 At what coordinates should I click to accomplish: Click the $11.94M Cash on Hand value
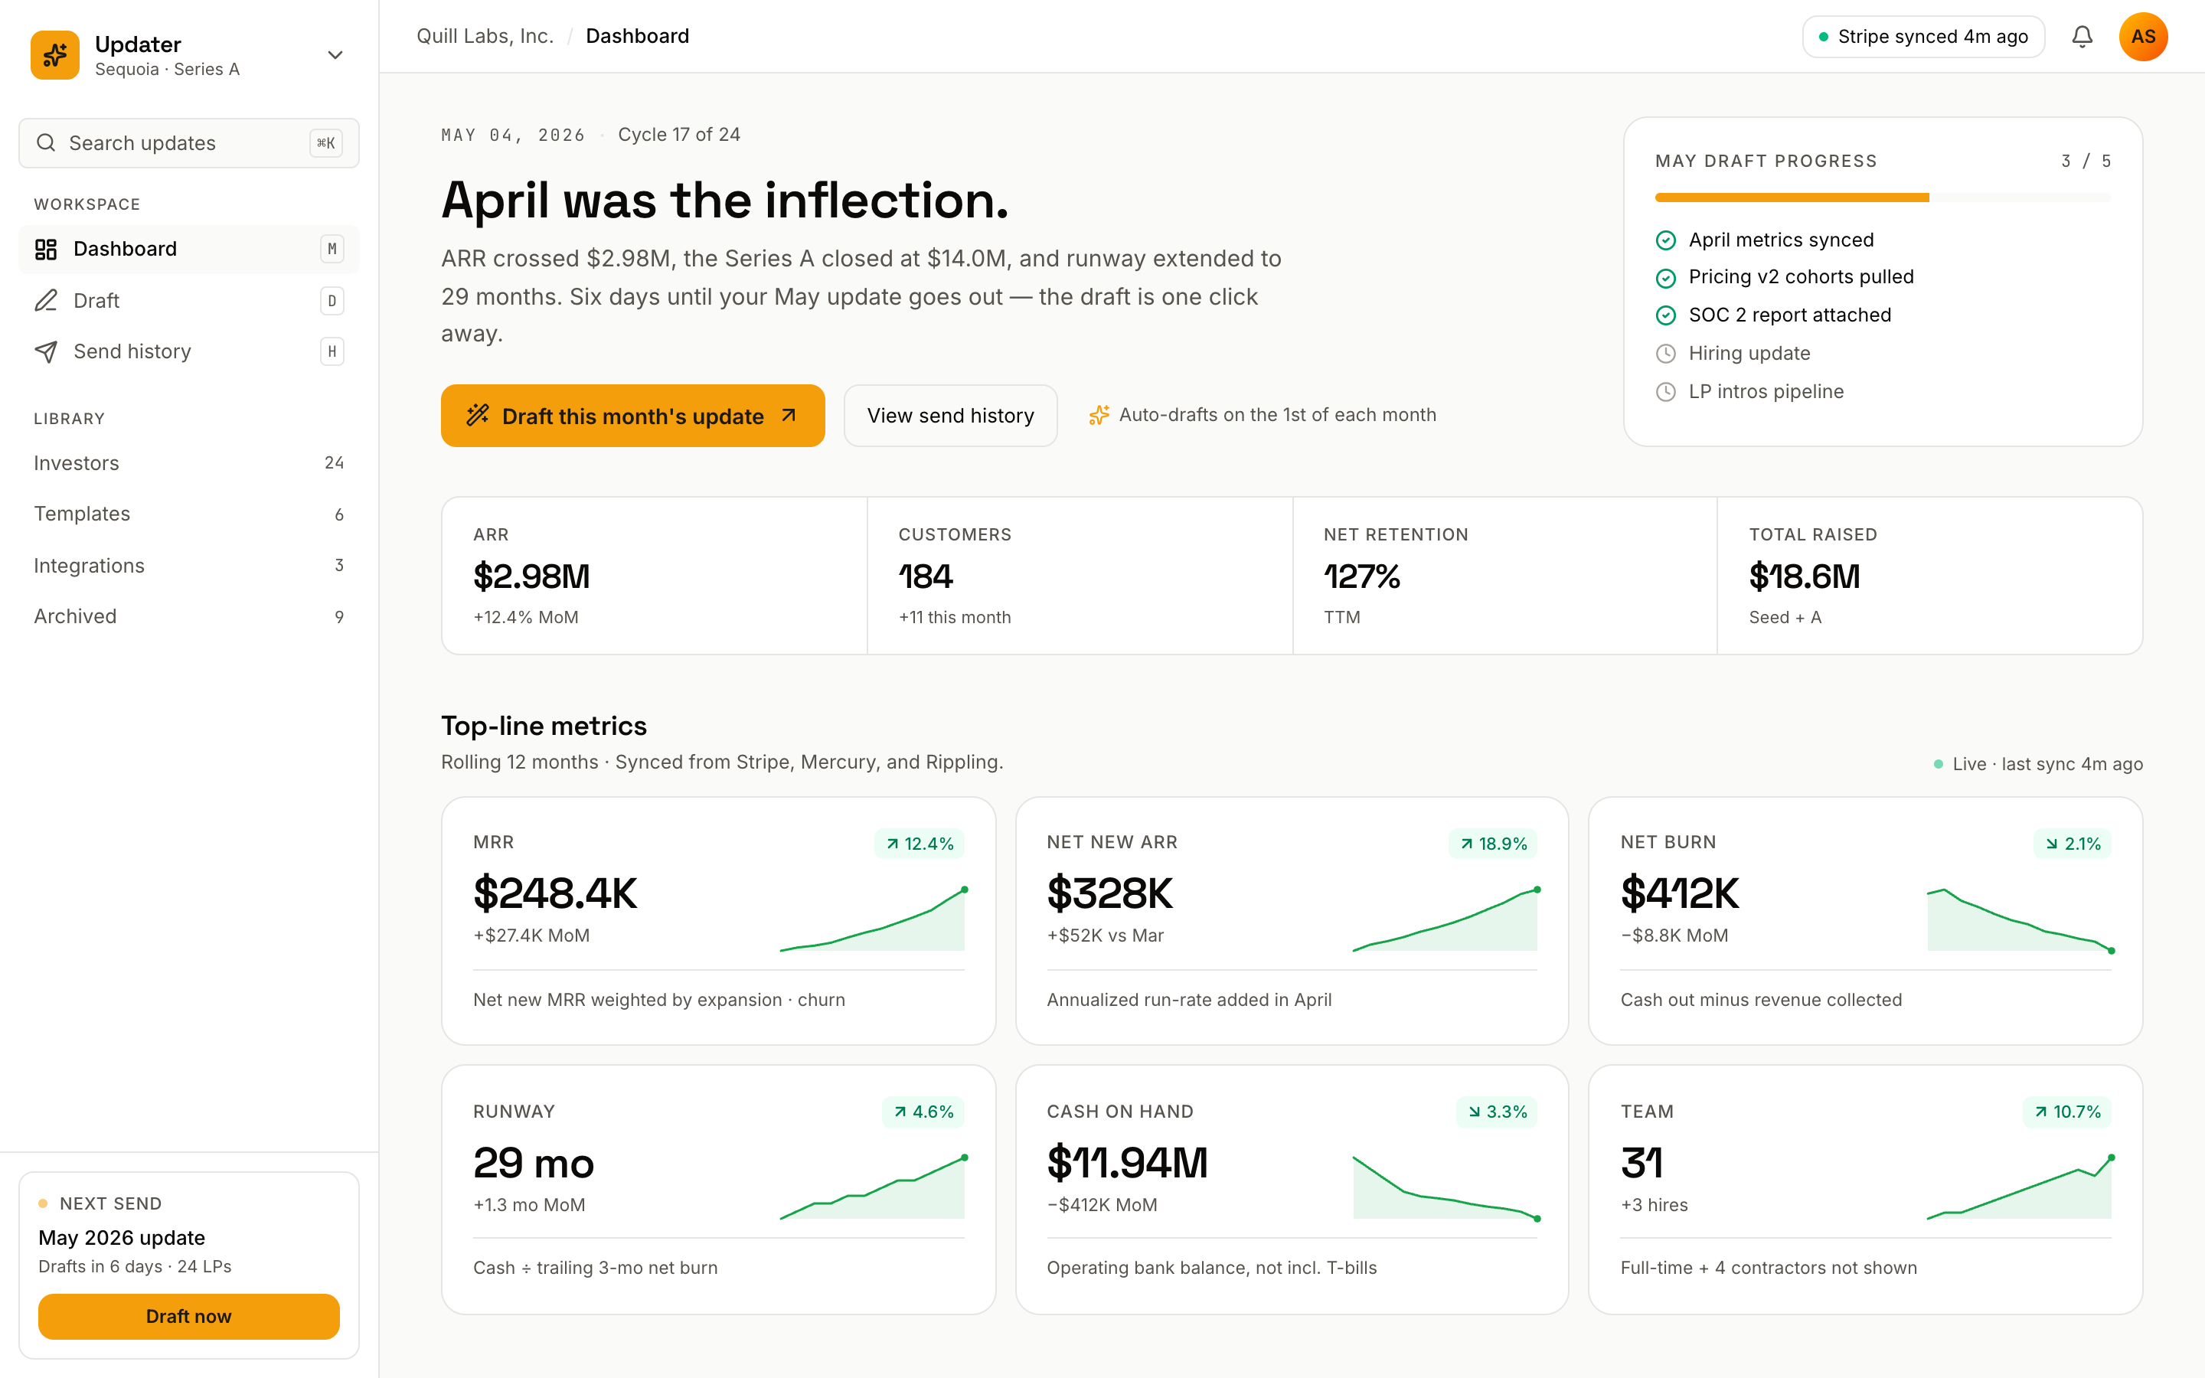(1127, 1163)
